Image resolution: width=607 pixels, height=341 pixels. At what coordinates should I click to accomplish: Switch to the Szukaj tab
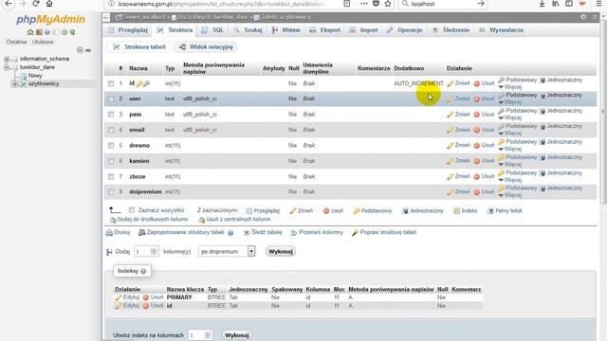(248, 30)
